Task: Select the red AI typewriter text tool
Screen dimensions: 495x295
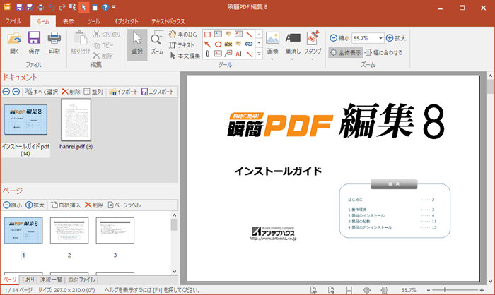Action: tap(238, 54)
